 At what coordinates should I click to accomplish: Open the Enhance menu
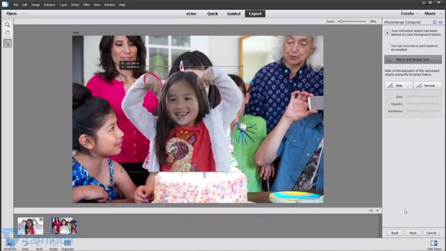pos(50,5)
